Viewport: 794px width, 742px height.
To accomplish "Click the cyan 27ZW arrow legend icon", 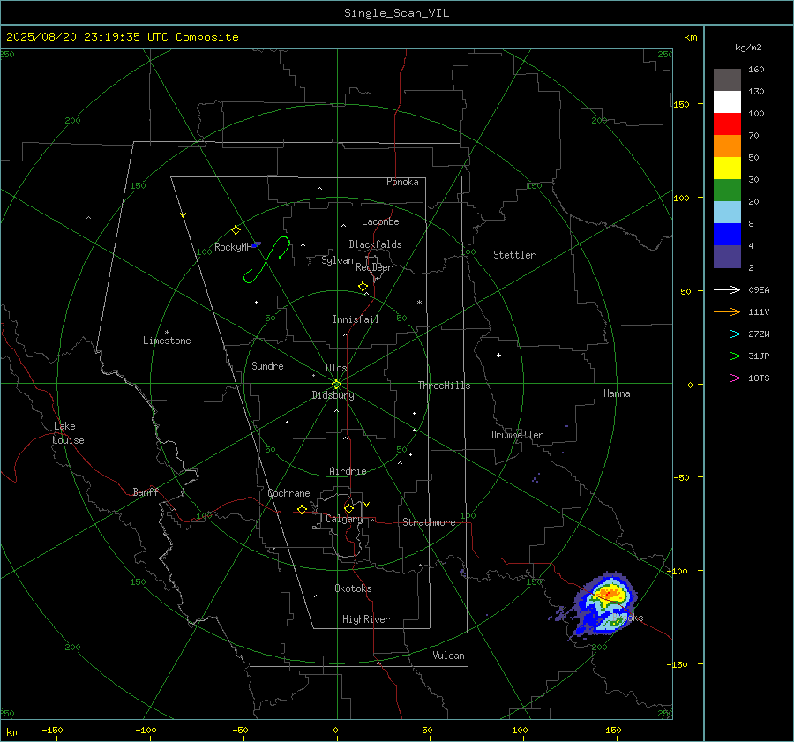I will point(727,334).
